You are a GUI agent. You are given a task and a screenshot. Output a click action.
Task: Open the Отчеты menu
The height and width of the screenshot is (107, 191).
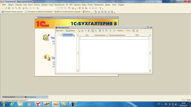[90, 5]
